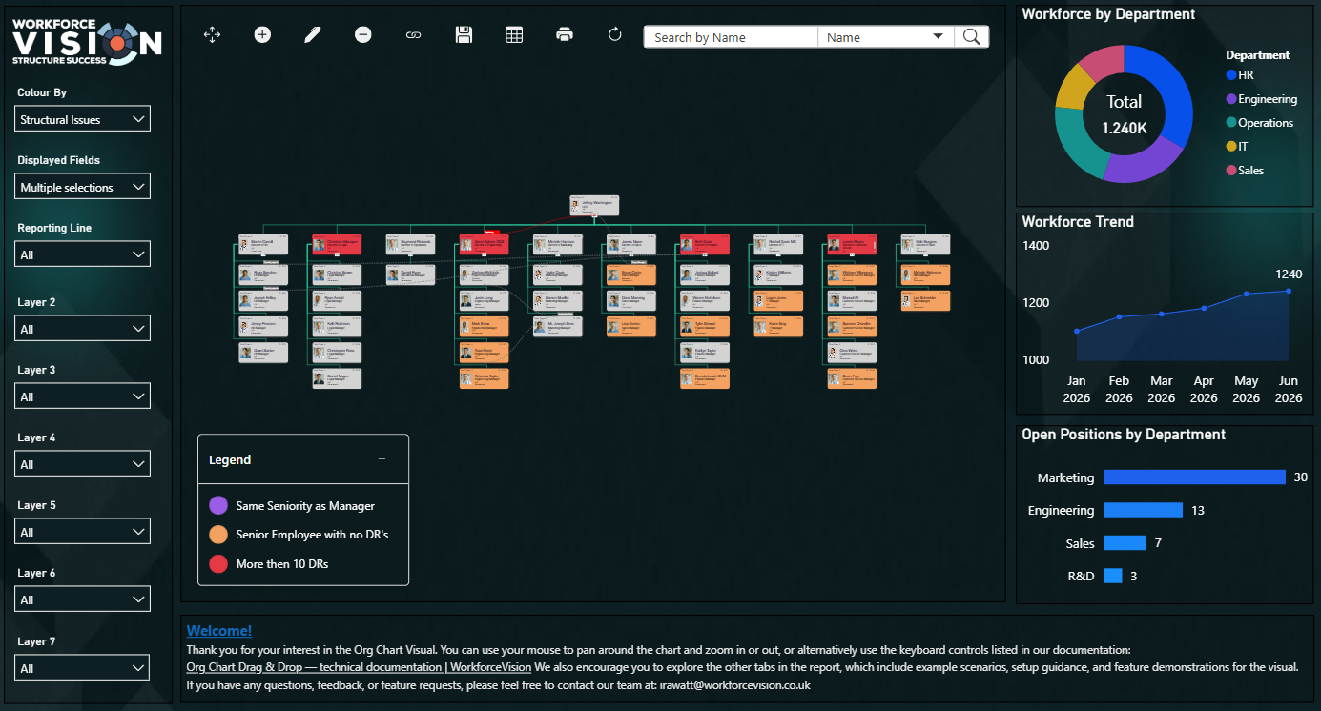Screen dimensions: 1321x711
Task: Select the Gina Weiss node card
Action: pos(852,352)
